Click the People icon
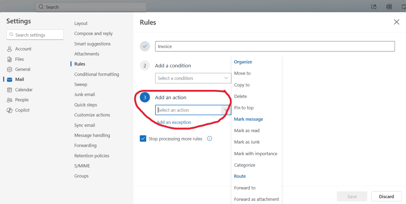406x204 pixels. tap(9, 100)
